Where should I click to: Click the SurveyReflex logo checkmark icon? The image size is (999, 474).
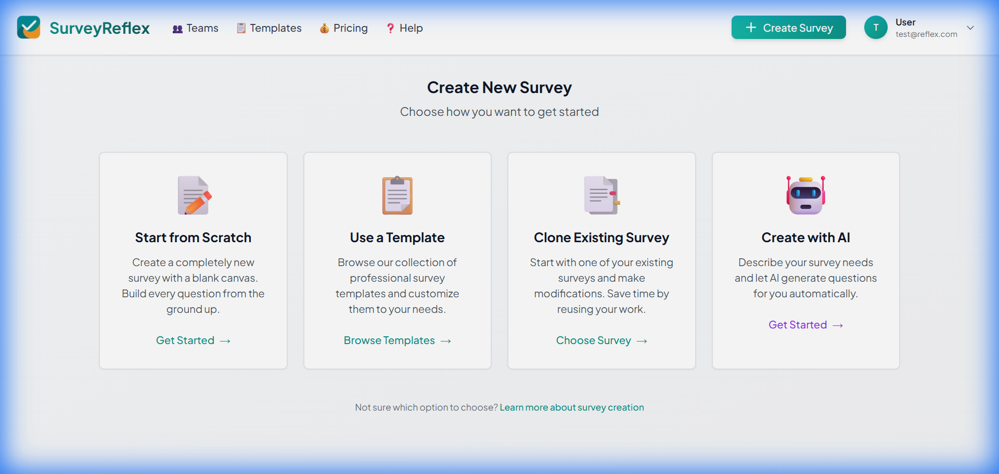[29, 28]
